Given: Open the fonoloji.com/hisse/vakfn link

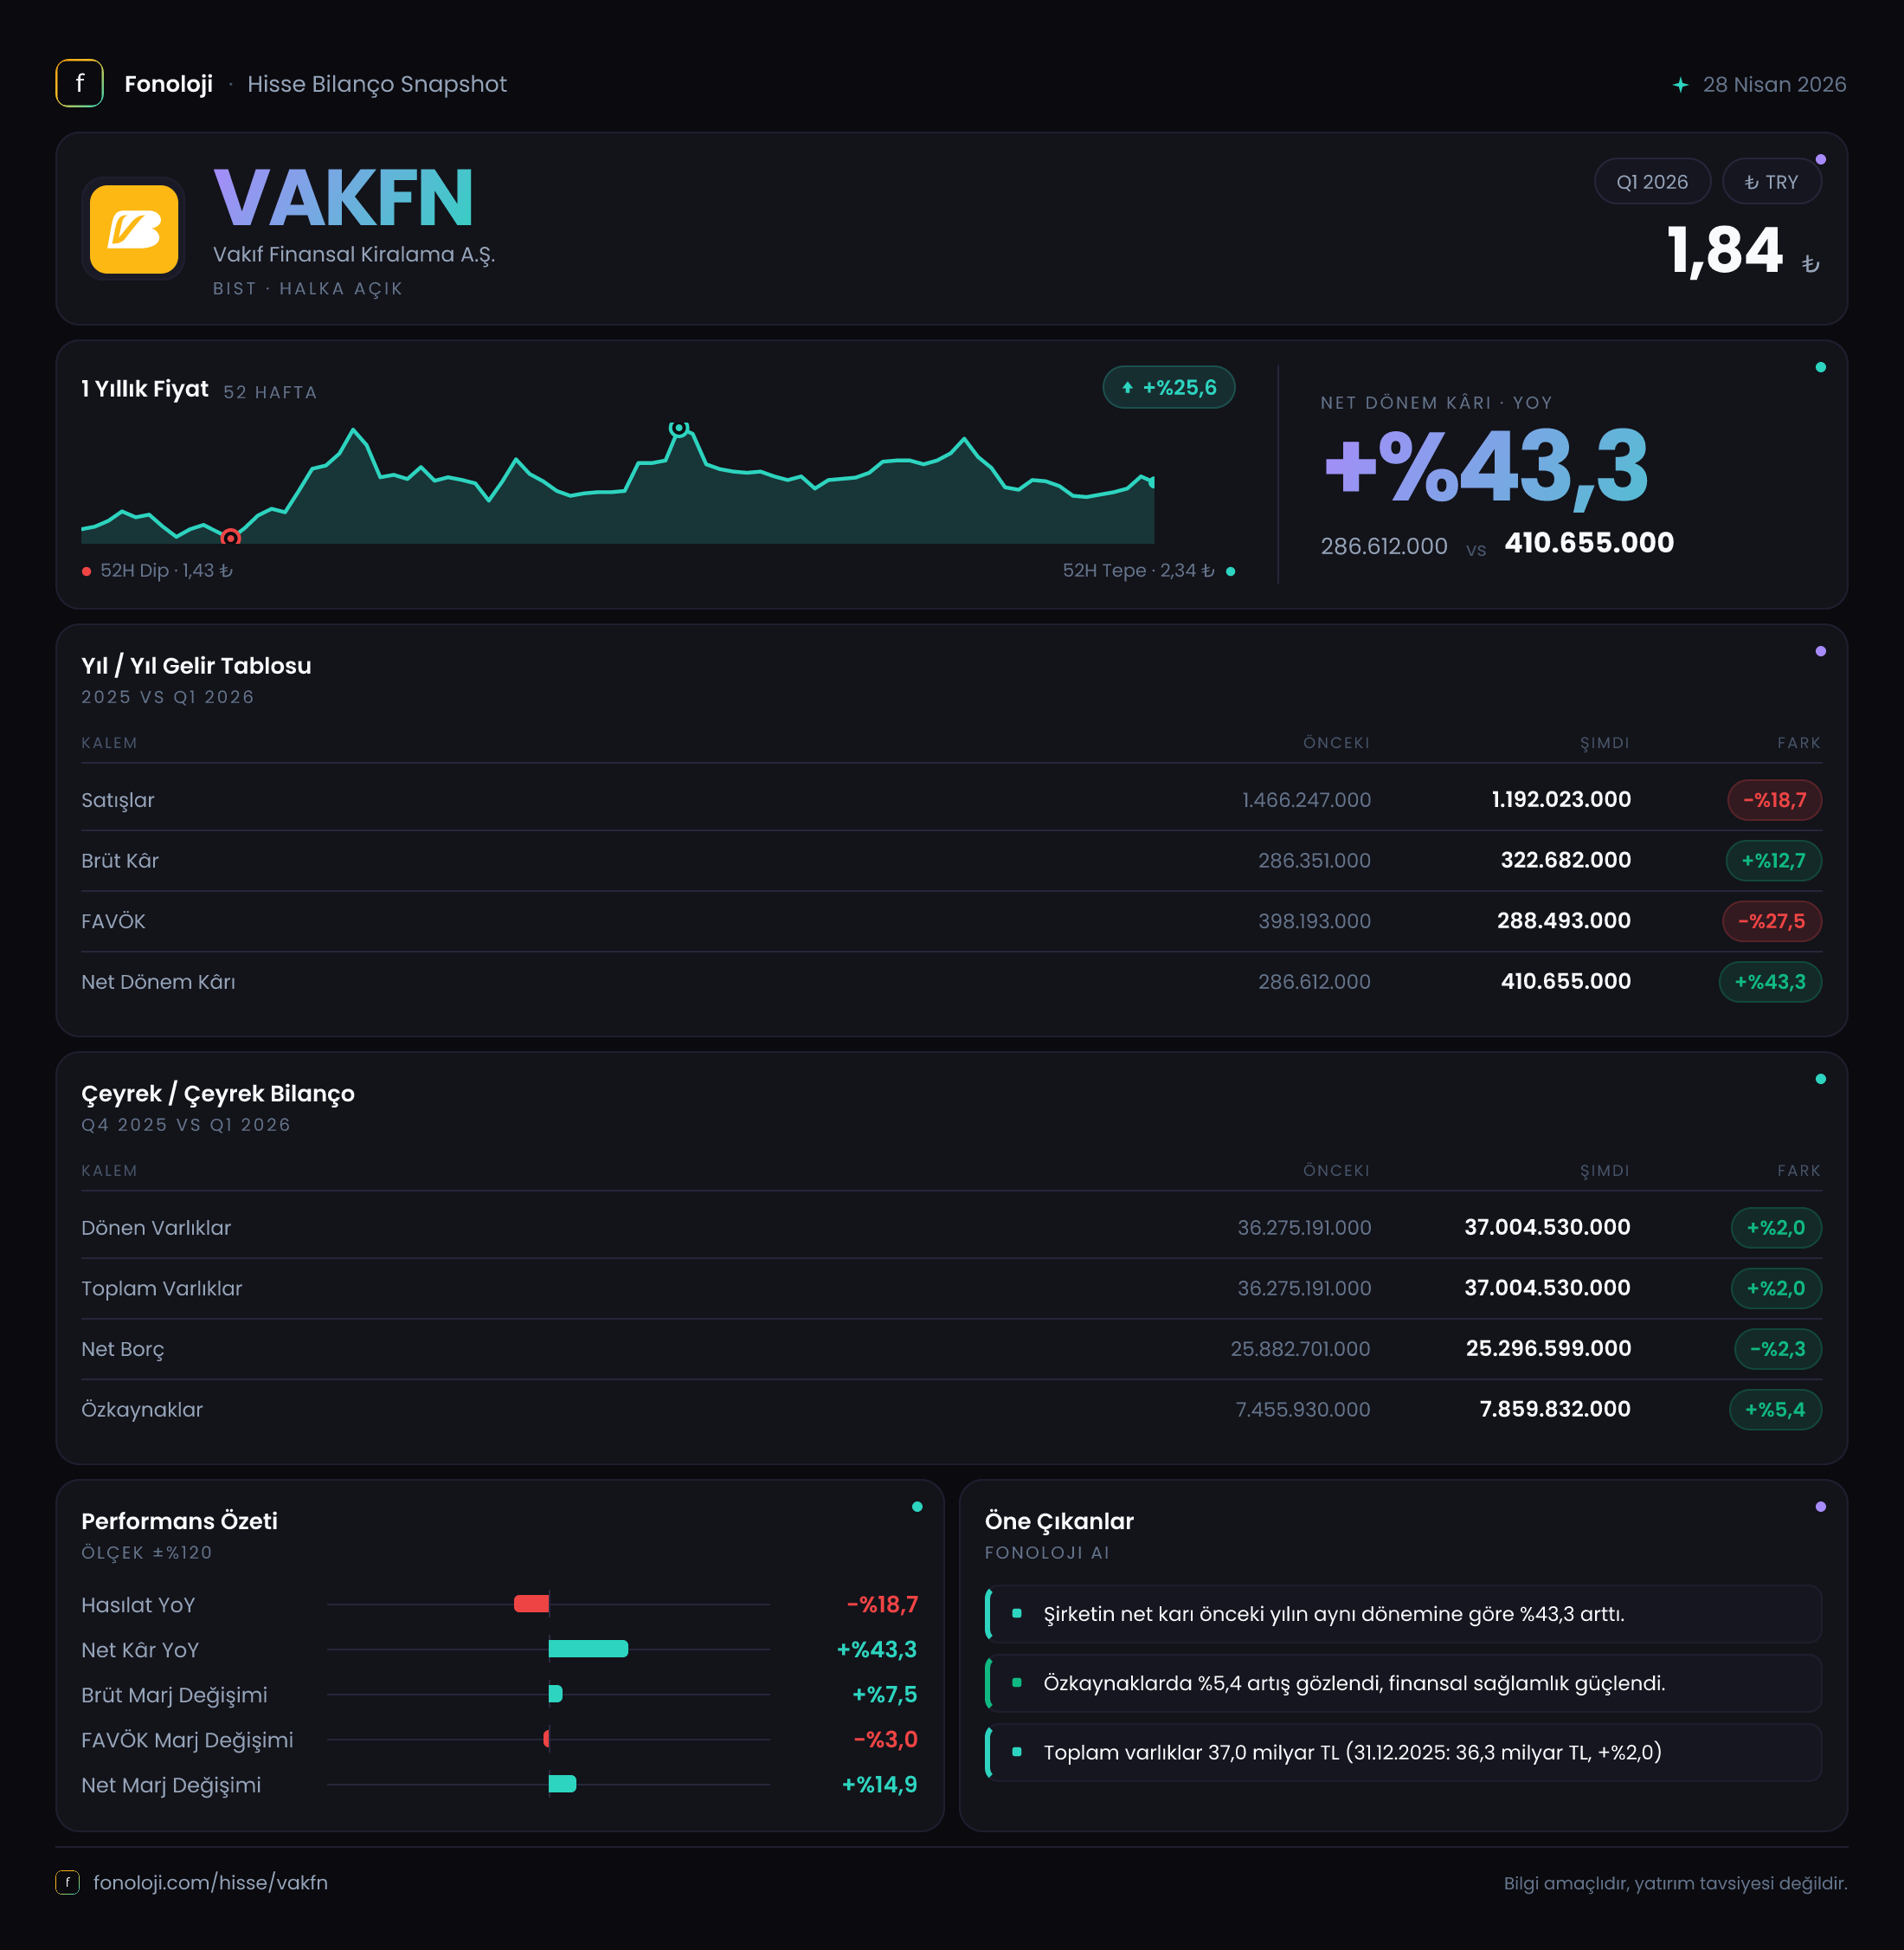Looking at the screenshot, I should [x=210, y=1882].
